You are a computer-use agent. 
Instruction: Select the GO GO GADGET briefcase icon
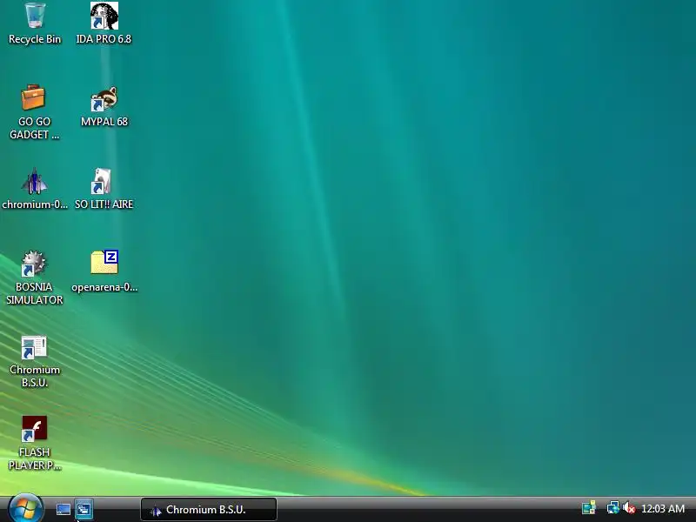click(34, 112)
